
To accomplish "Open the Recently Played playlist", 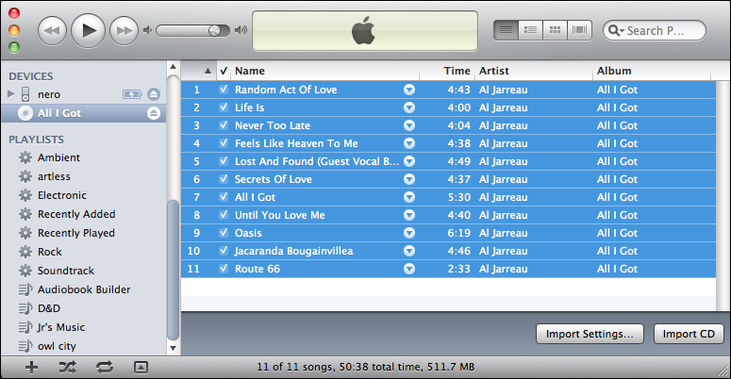I will coord(76,233).
